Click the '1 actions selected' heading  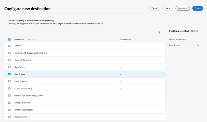tap(179, 31)
